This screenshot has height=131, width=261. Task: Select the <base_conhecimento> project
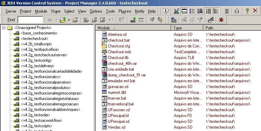(39, 33)
